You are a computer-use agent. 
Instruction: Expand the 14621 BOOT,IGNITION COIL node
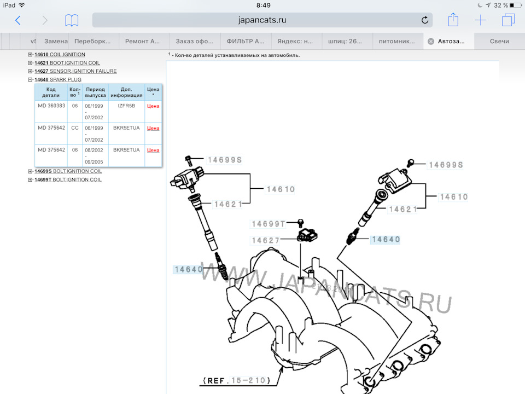31,63
